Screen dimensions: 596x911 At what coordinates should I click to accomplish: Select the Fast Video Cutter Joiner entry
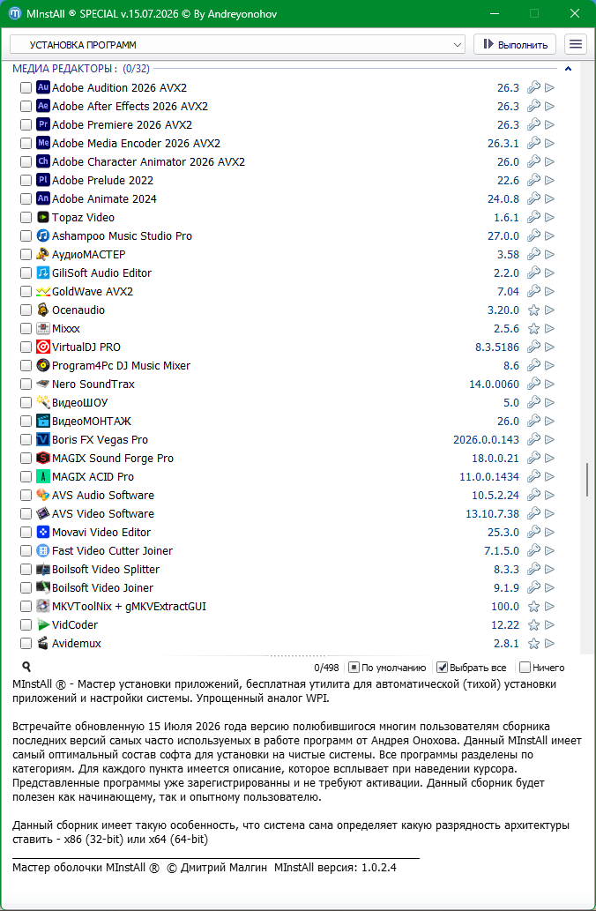(x=112, y=551)
